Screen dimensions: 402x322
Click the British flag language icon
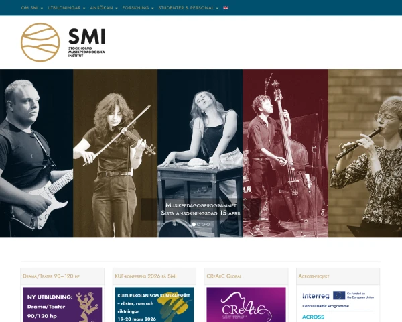click(x=226, y=8)
